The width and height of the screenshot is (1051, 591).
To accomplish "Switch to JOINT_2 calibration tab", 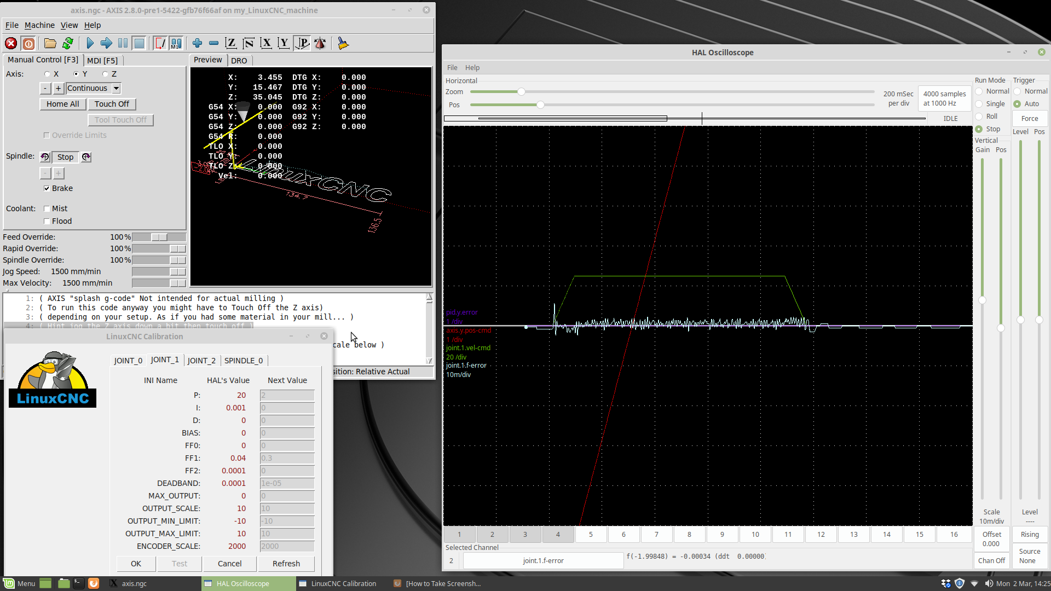I will click(201, 361).
